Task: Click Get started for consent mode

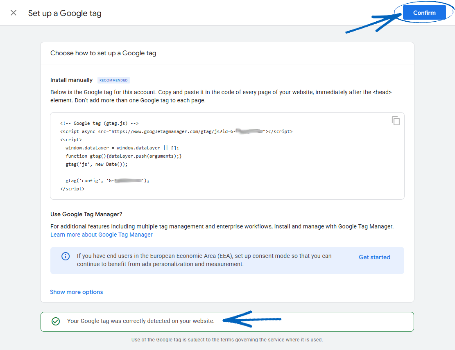Action: pyautogui.click(x=374, y=257)
